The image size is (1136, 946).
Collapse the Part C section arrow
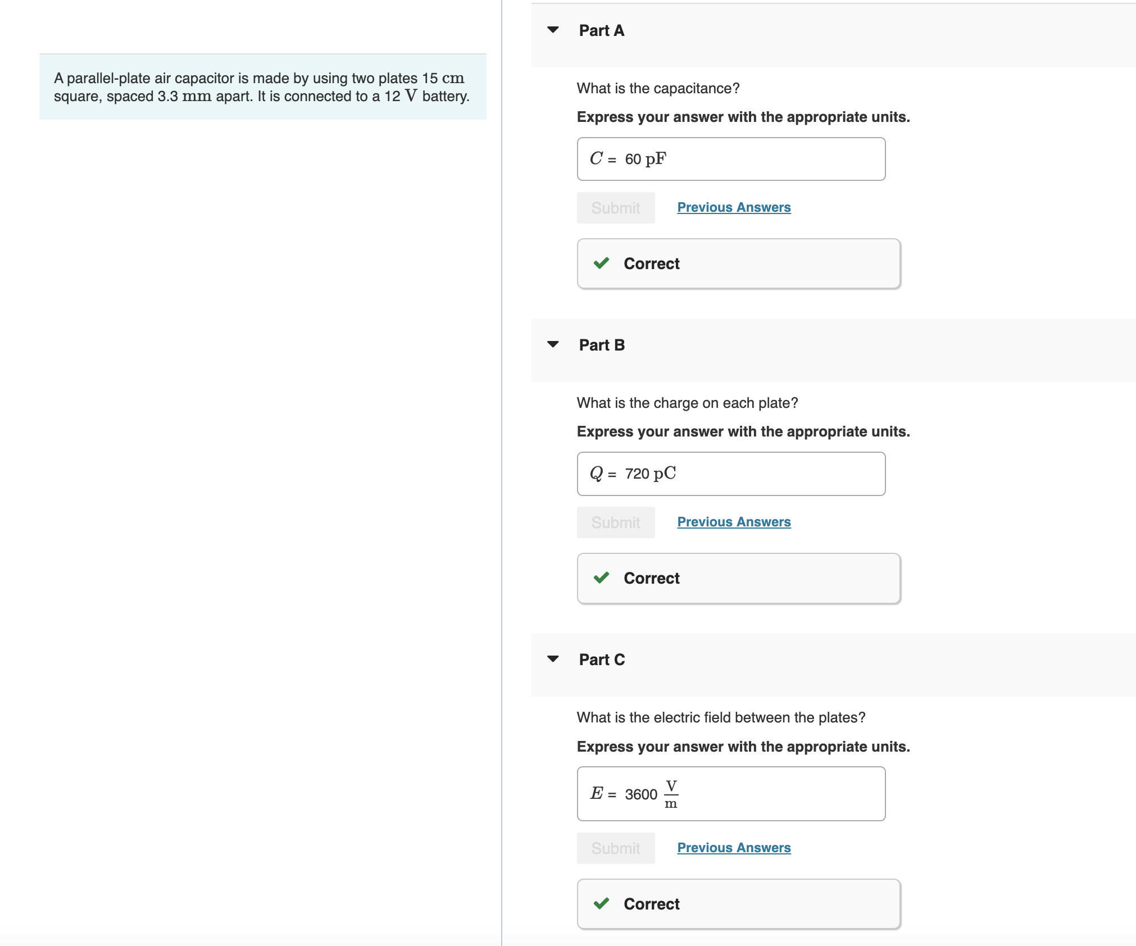pos(553,659)
